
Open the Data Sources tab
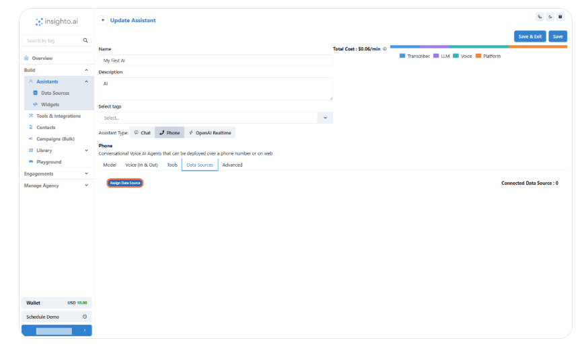tap(200, 165)
